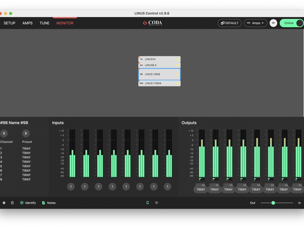Click the Notes label text
The height and width of the screenshot is (228, 304).
(x=51, y=203)
